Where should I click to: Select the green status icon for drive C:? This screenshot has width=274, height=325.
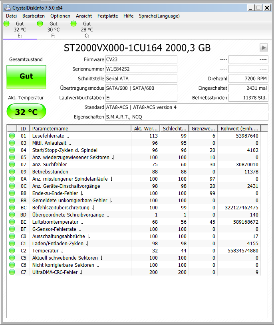[x=73, y=24]
